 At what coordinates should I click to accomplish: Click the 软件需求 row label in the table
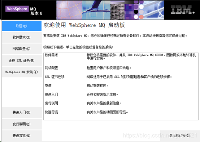pos(51,55)
